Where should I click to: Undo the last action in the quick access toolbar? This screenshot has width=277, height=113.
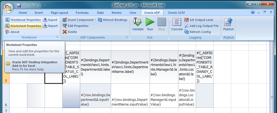click(x=25, y=5)
